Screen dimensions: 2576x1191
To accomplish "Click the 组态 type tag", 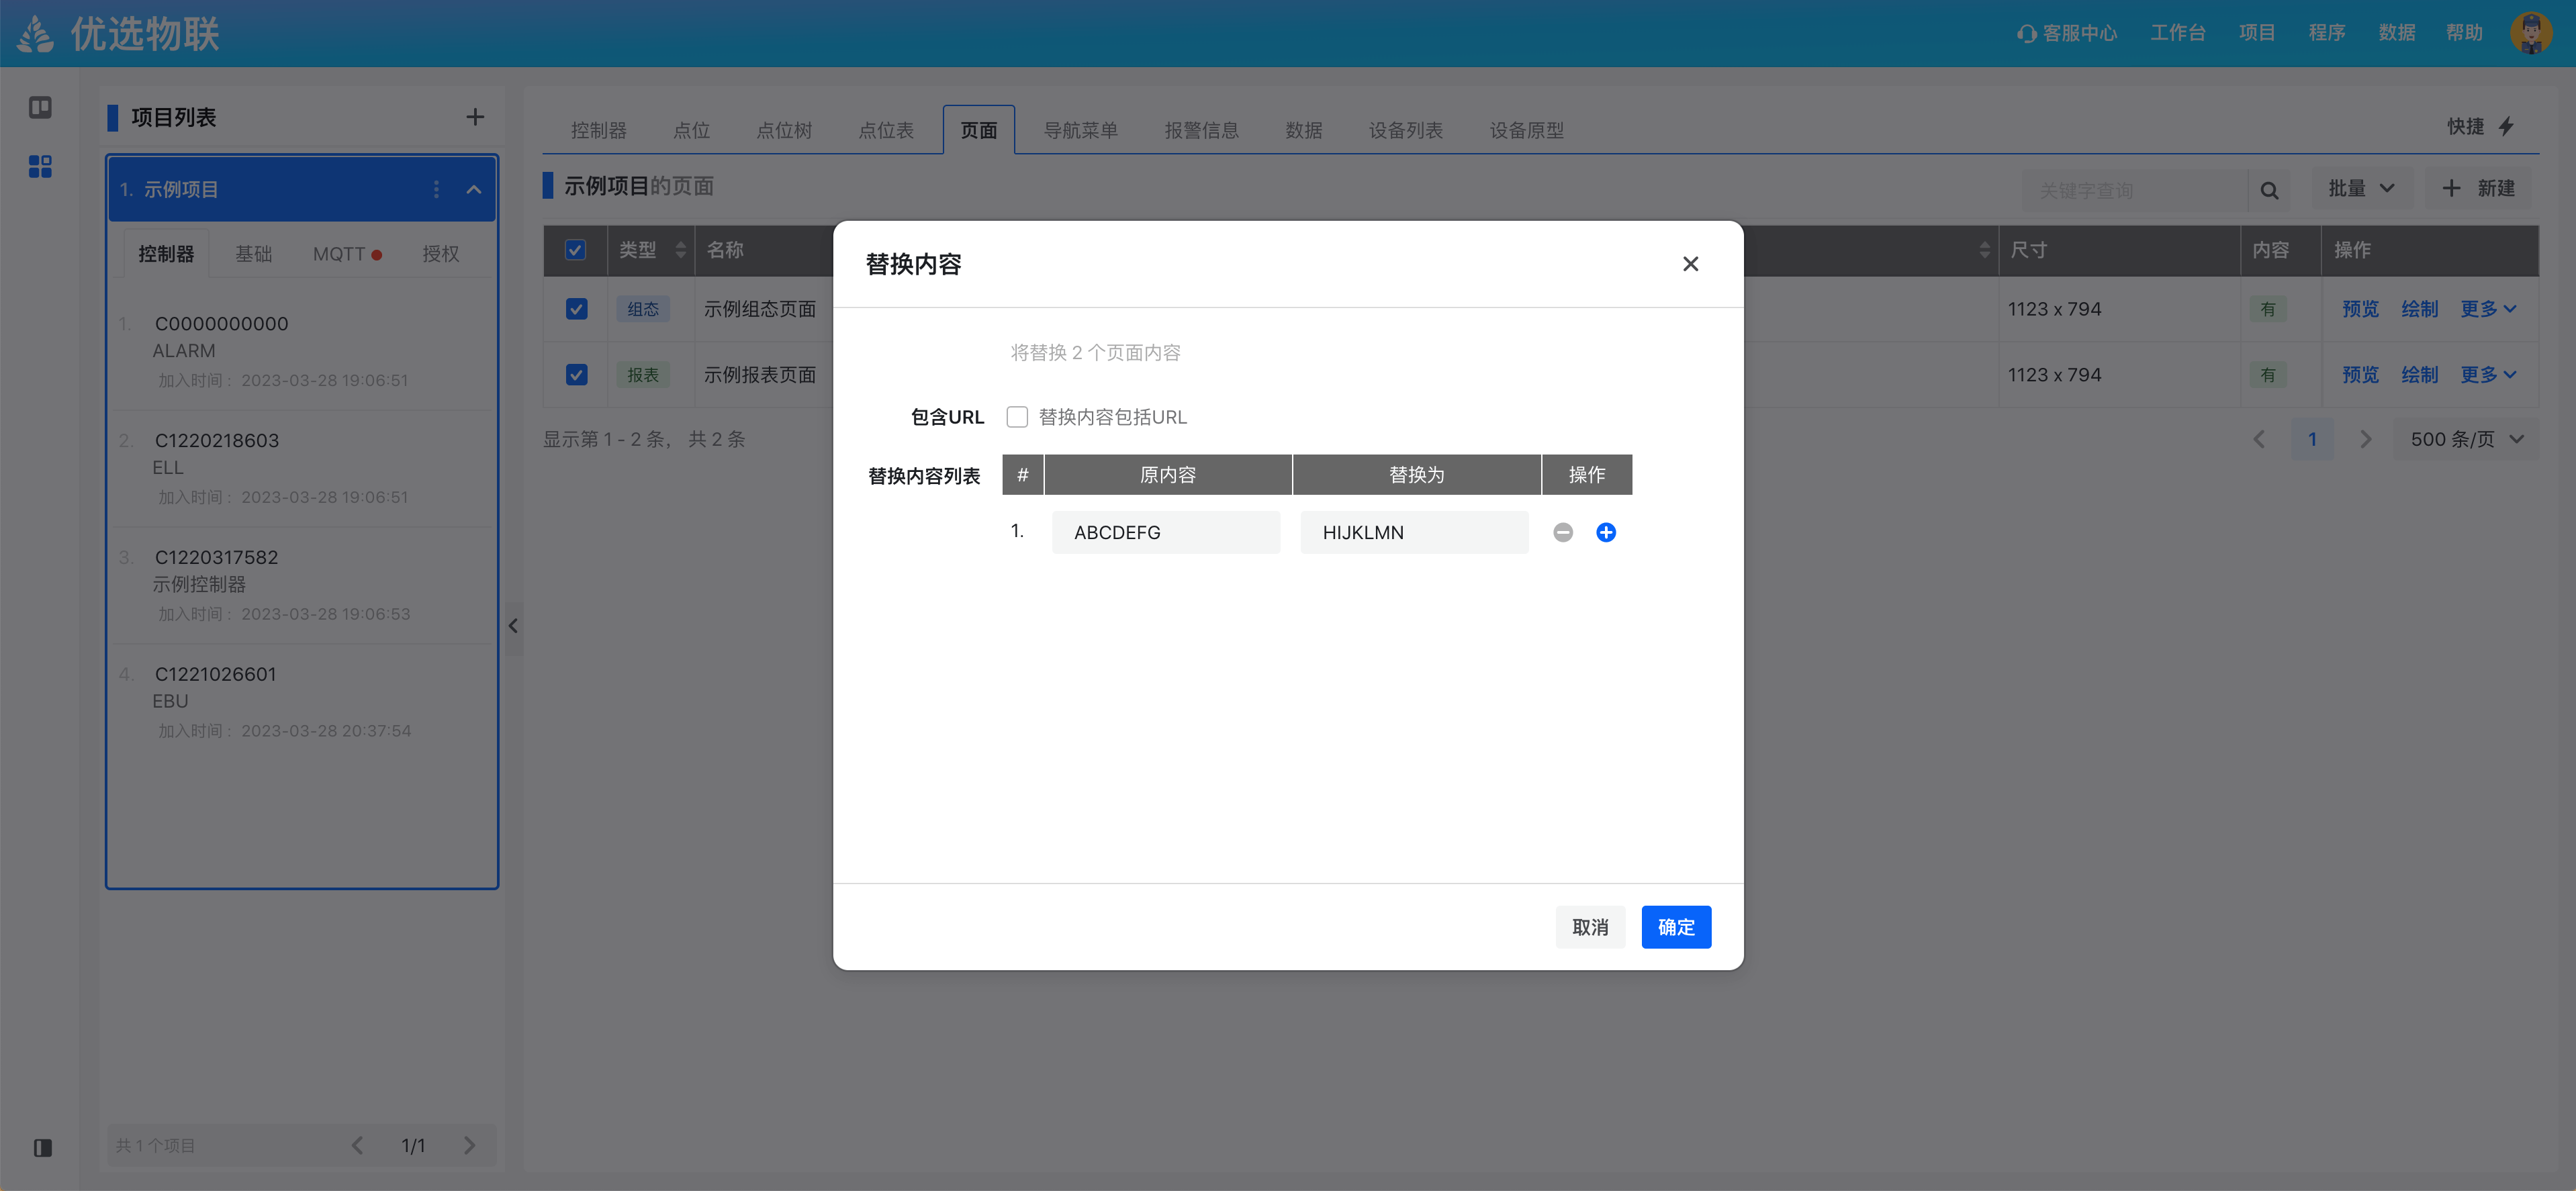I will point(643,309).
